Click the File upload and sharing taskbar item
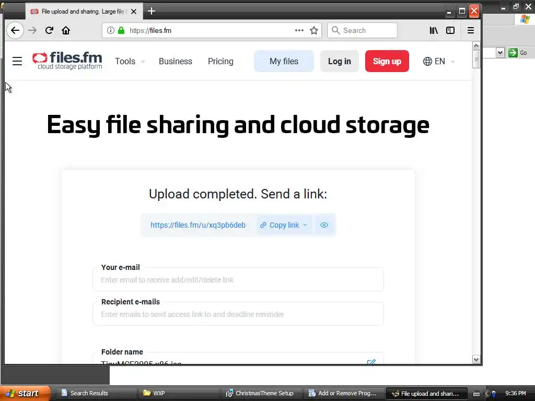This screenshot has height=401, width=535. click(x=426, y=394)
